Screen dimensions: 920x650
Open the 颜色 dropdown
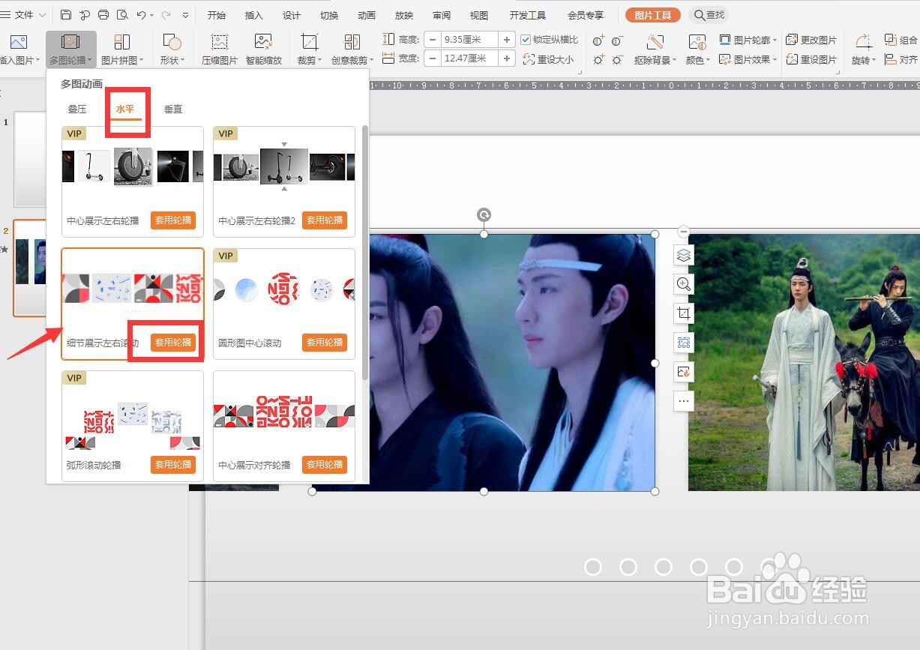click(x=697, y=49)
